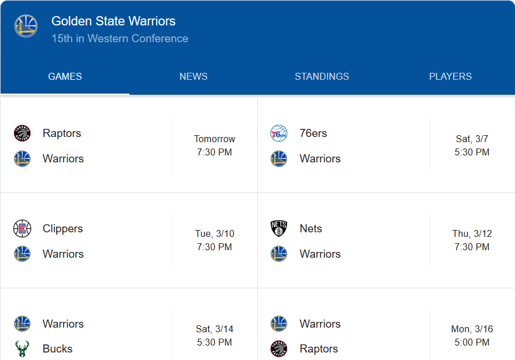
Task: Click the Bucks team name
Action: [58, 349]
